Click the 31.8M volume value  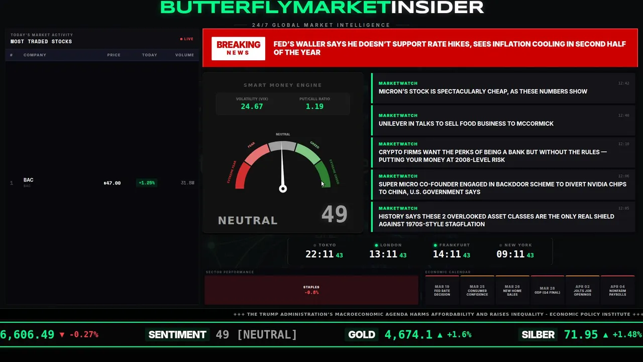(x=187, y=183)
